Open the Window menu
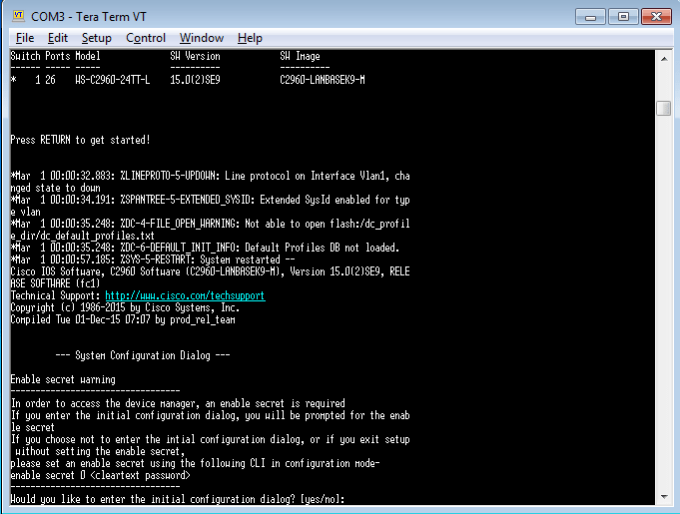Screen dimensions: 680x514 (202, 38)
